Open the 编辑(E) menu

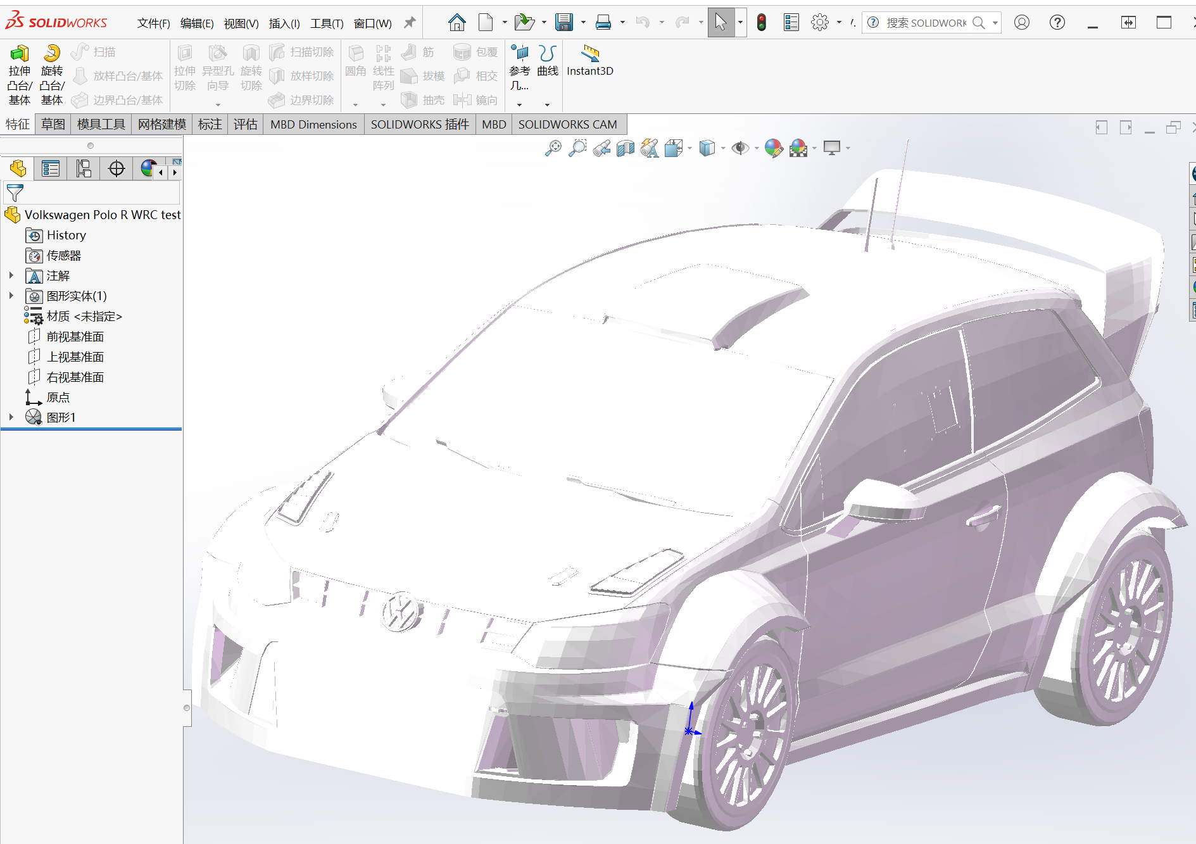point(197,23)
